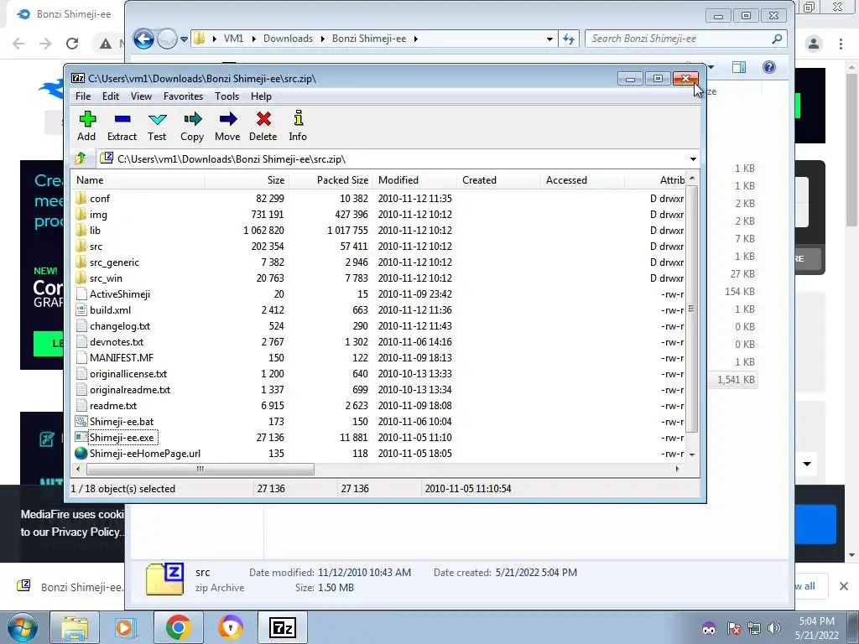
Task: Select the conf folder icon
Action: coord(81,198)
